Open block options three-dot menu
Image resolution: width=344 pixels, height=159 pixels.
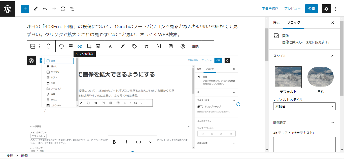(208, 46)
